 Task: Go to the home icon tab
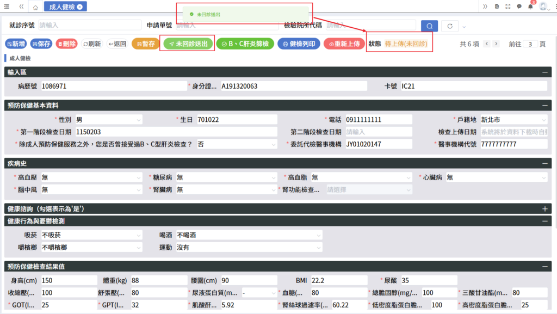tap(35, 7)
